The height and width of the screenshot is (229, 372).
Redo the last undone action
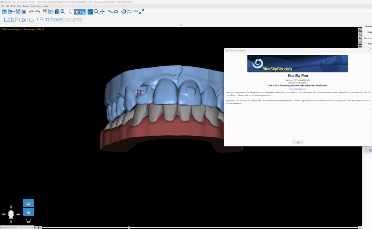(37, 12)
